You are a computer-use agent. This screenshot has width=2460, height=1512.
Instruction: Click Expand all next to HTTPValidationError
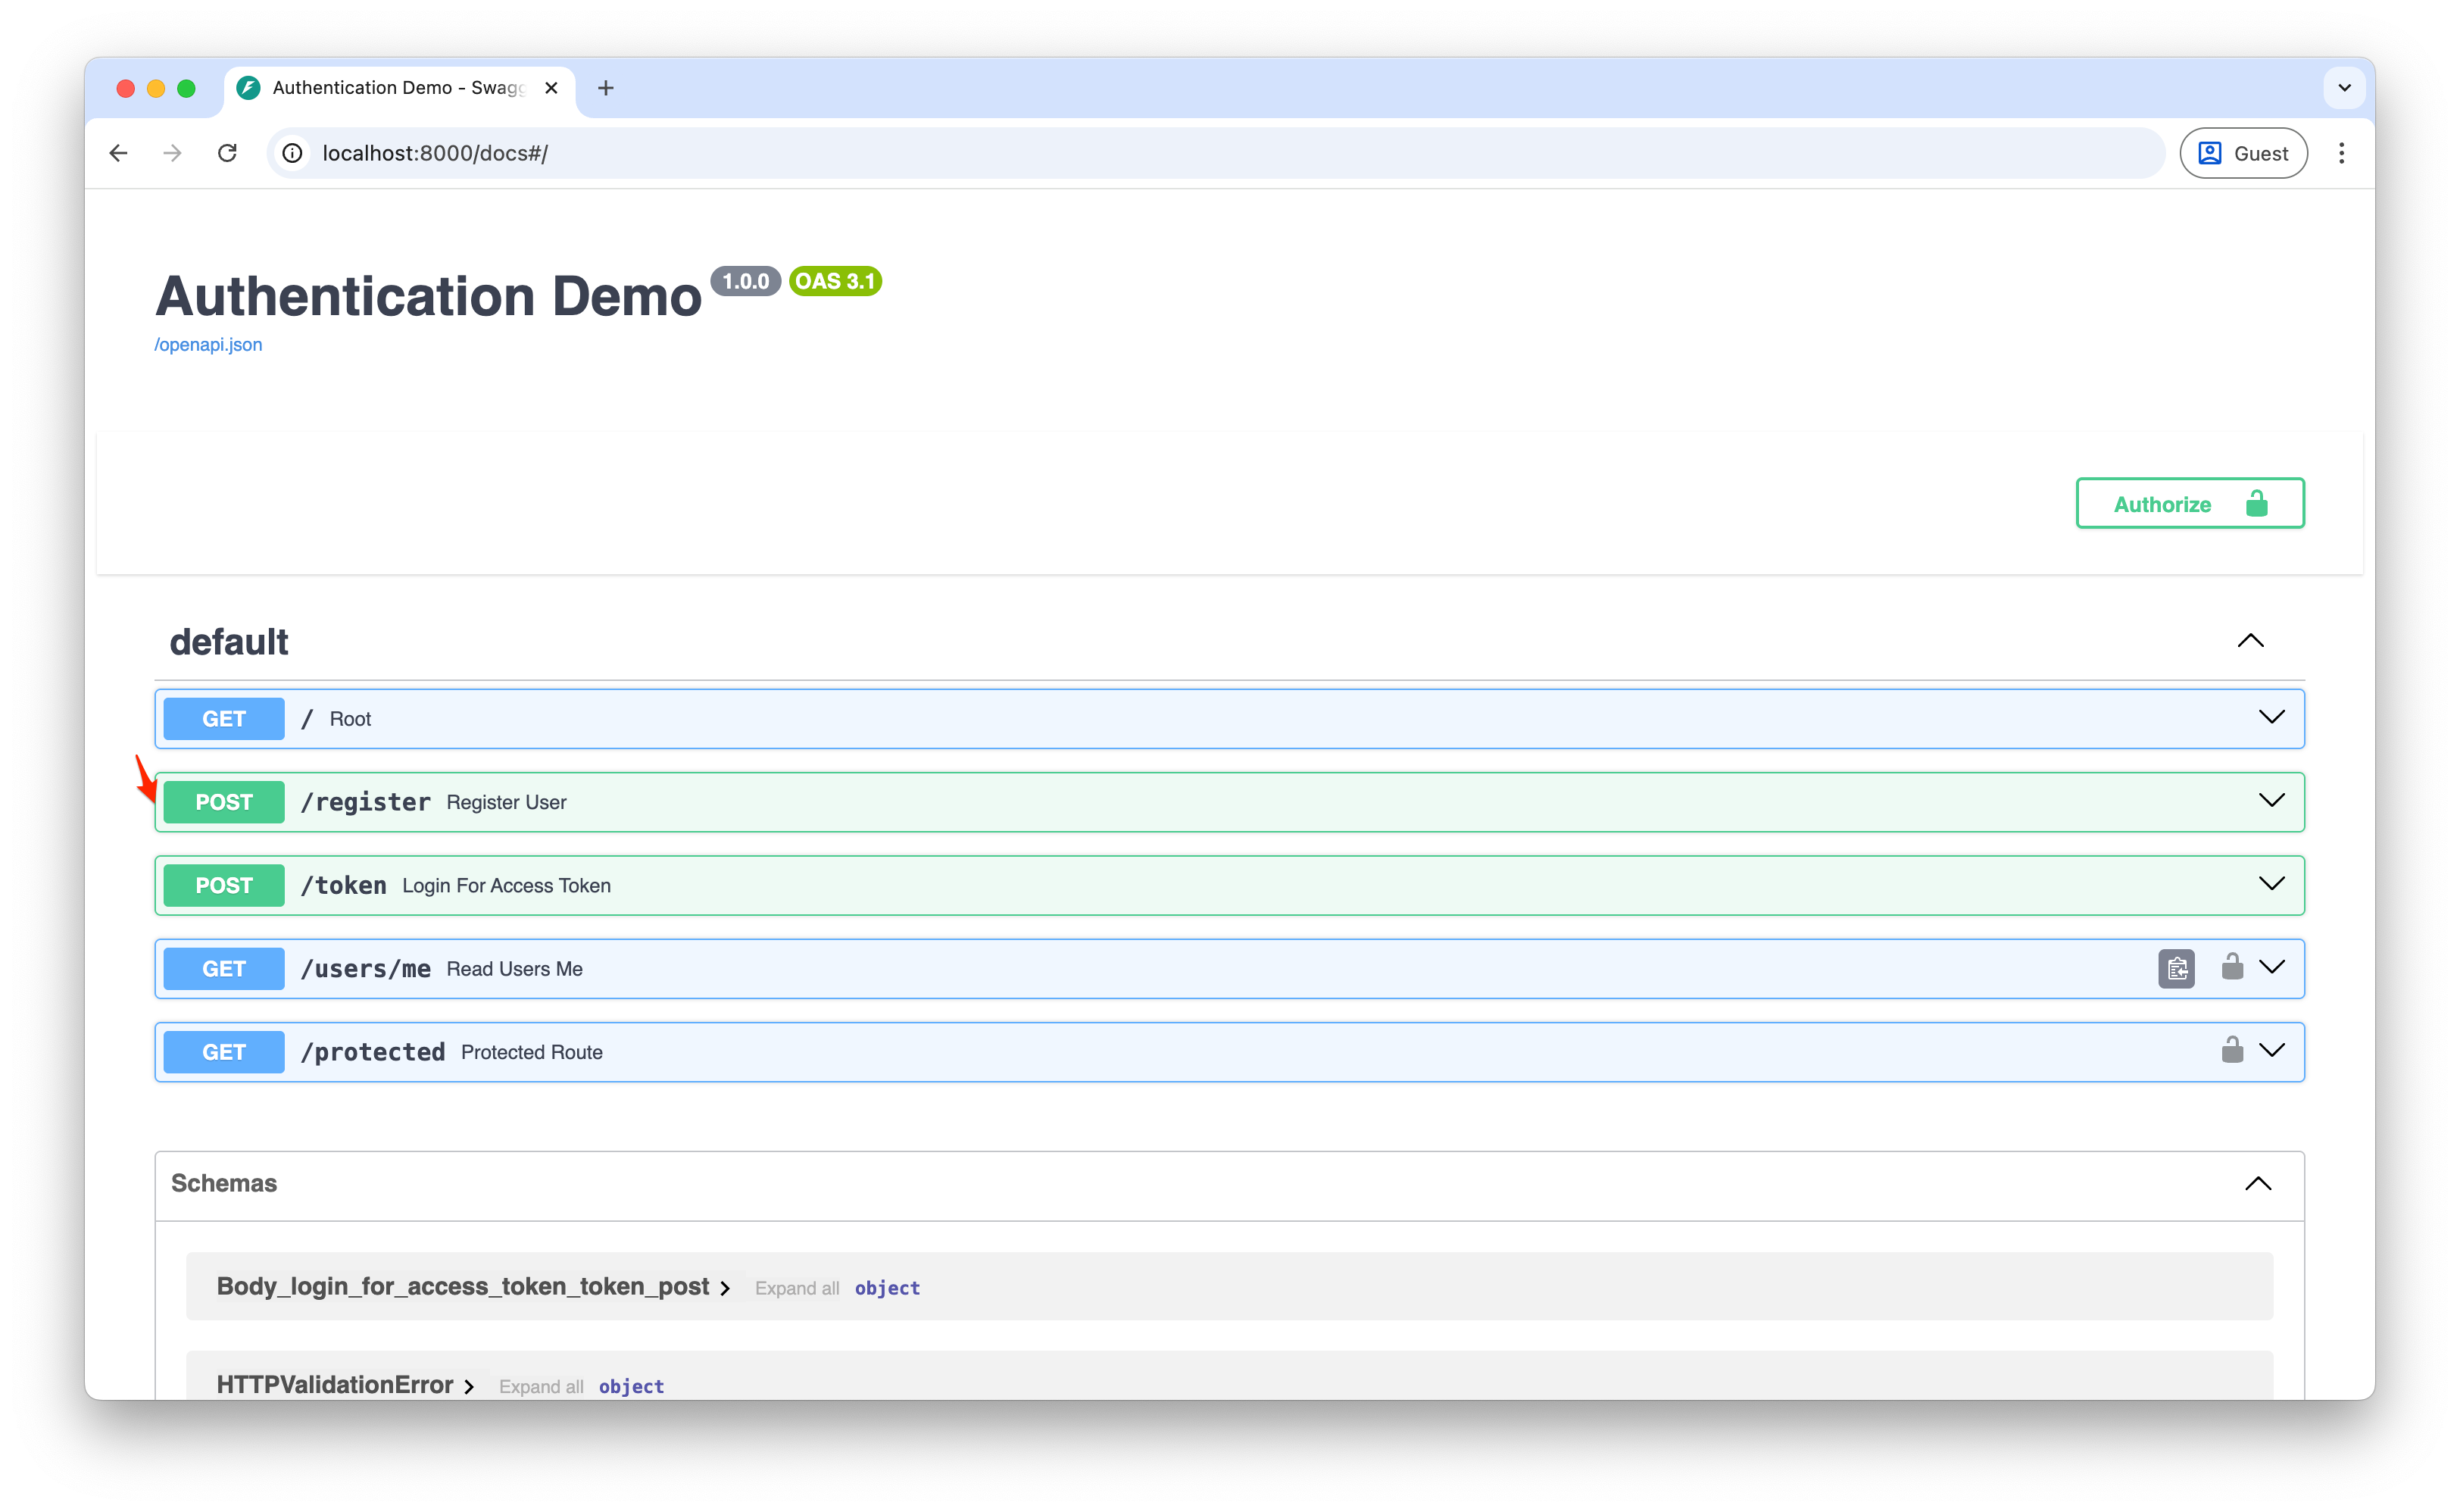(x=541, y=1386)
